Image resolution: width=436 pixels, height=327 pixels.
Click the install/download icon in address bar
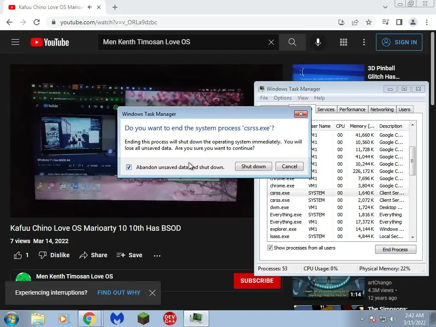click(341, 22)
